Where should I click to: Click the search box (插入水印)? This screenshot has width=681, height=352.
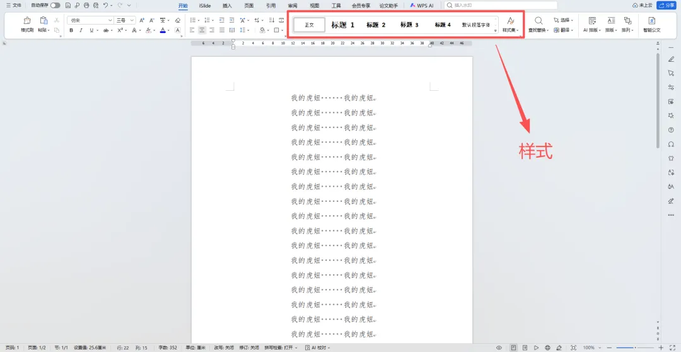coord(501,5)
